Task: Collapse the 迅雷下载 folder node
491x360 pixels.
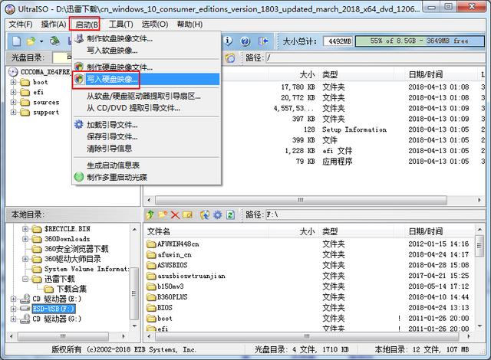Action: pos(25,279)
